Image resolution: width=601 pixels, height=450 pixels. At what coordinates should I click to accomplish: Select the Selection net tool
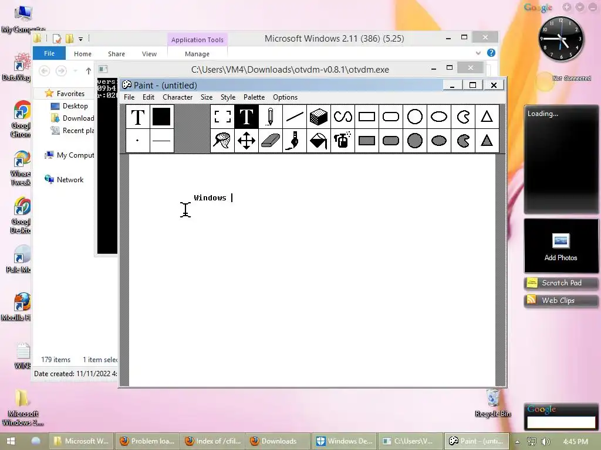(x=222, y=141)
